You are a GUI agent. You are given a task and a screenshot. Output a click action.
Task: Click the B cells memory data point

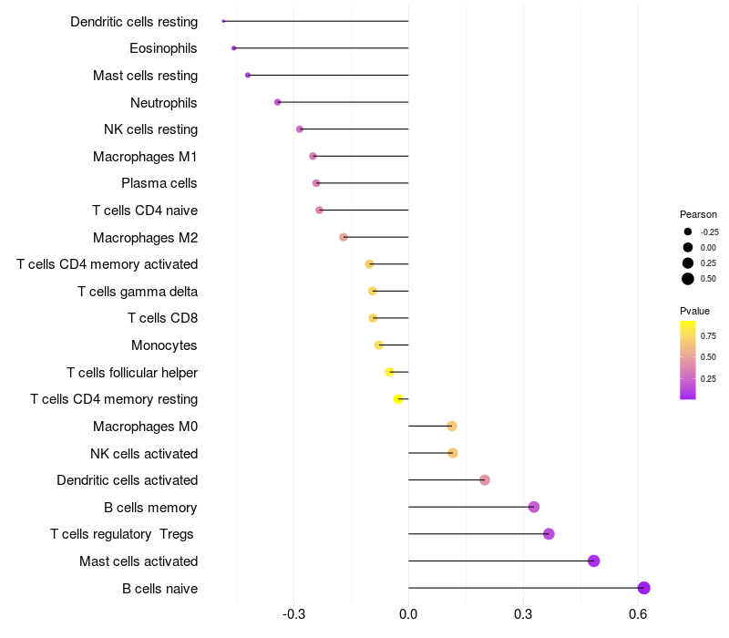coord(534,507)
